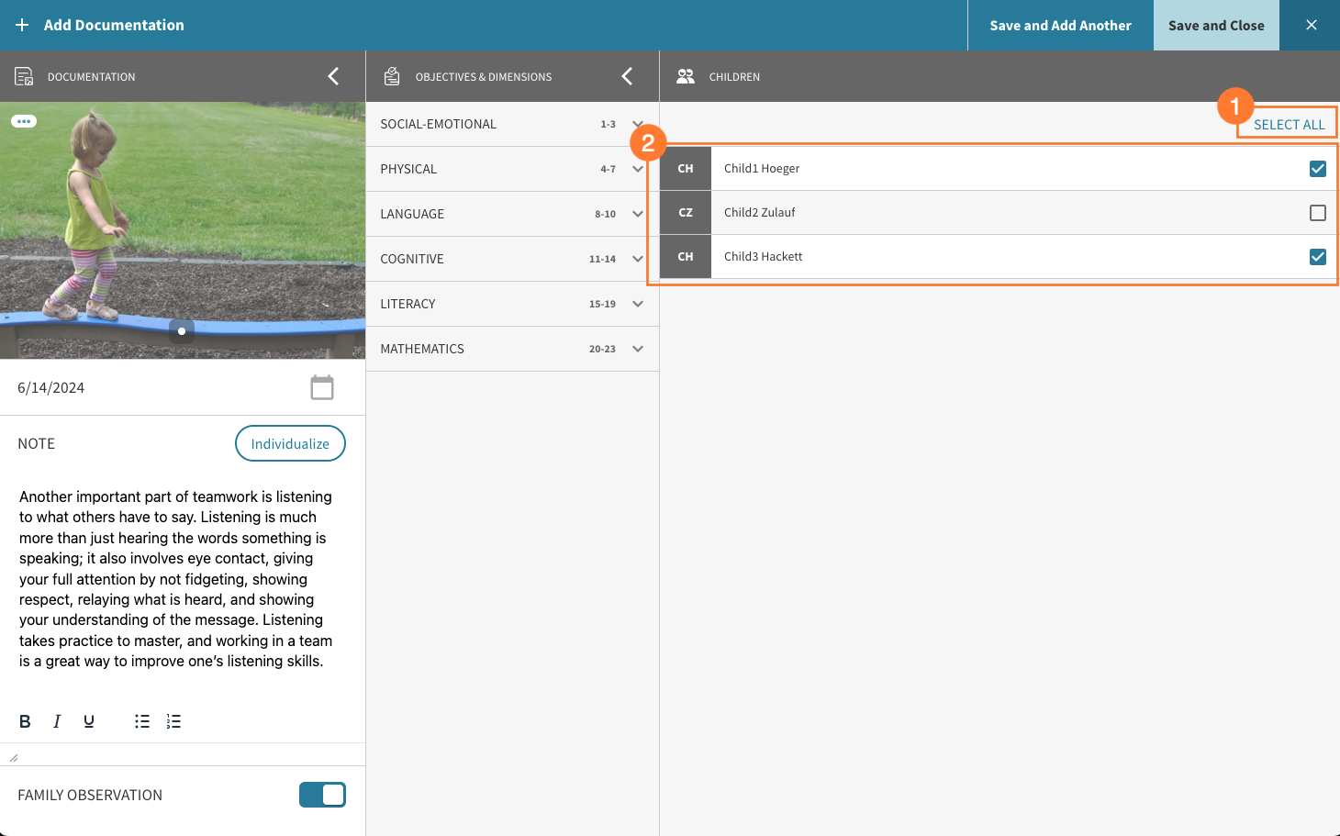Viewport: 1340px width, 836px height.
Task: Apply underline formatting to the note
Action: tap(88, 721)
